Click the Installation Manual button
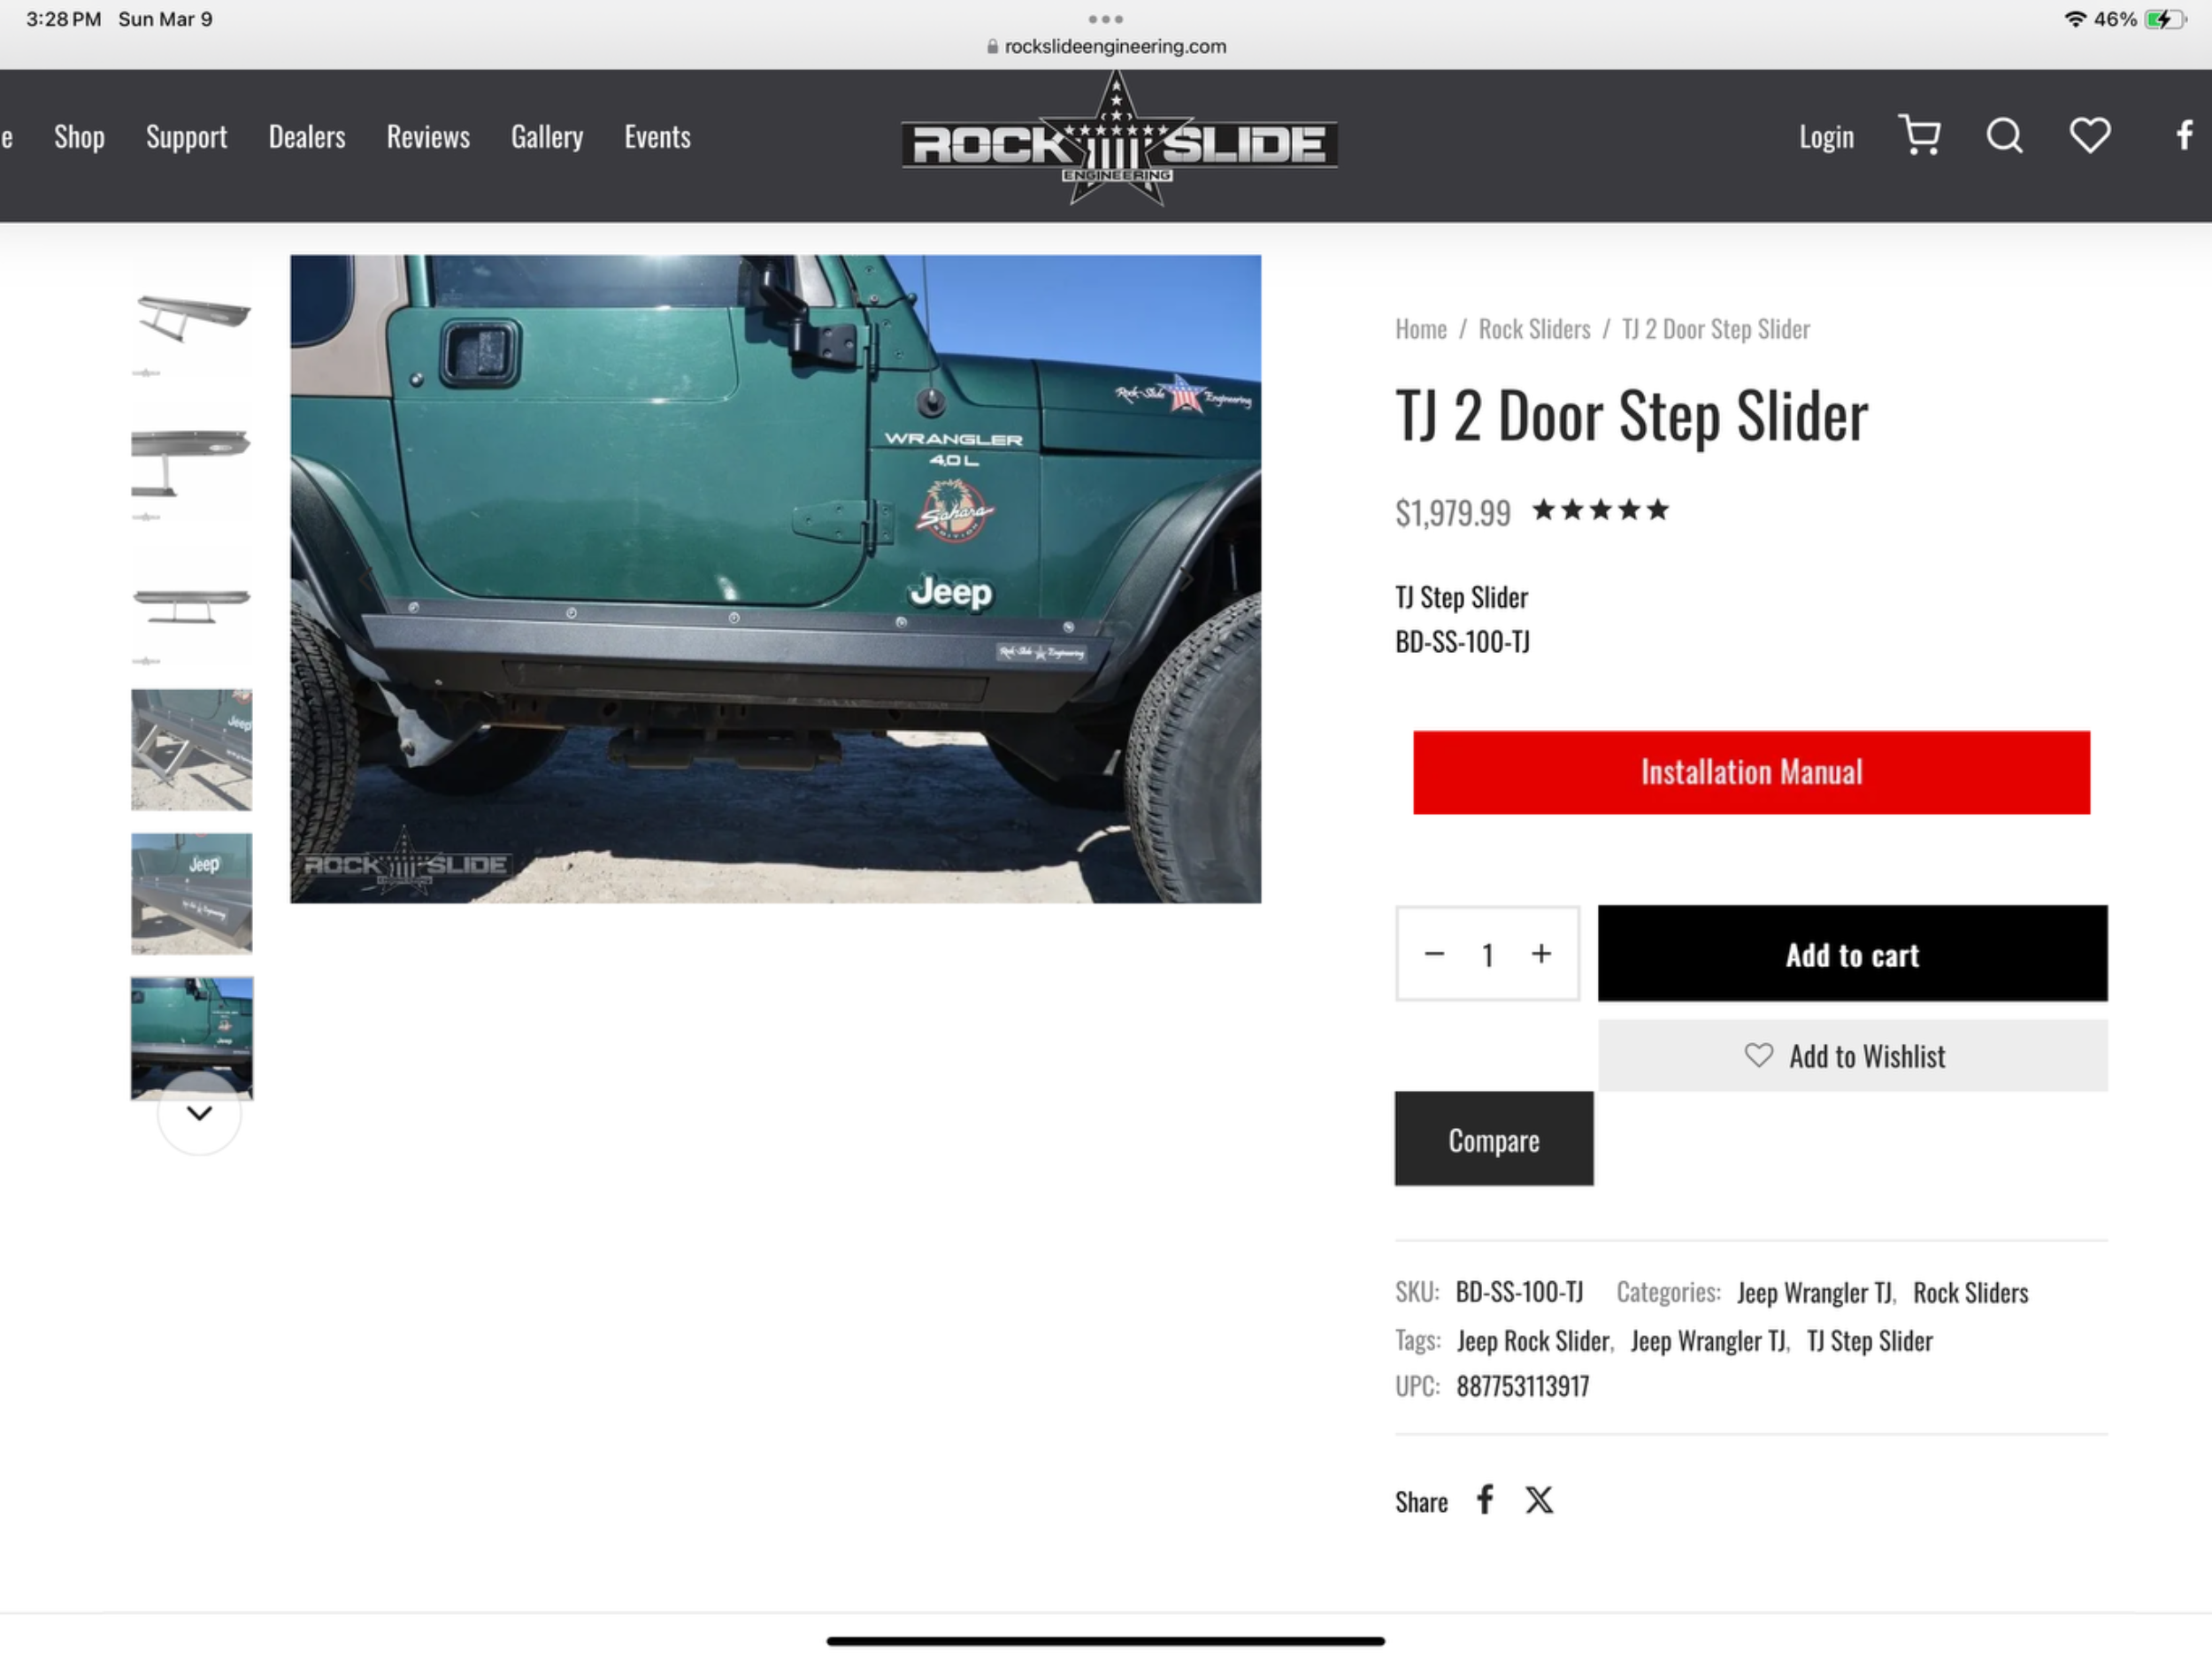This screenshot has width=2212, height=1658. [x=1751, y=772]
